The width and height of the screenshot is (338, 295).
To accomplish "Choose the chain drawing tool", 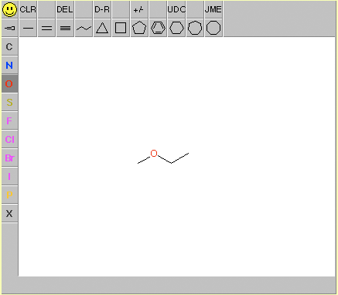I will pos(84,28).
